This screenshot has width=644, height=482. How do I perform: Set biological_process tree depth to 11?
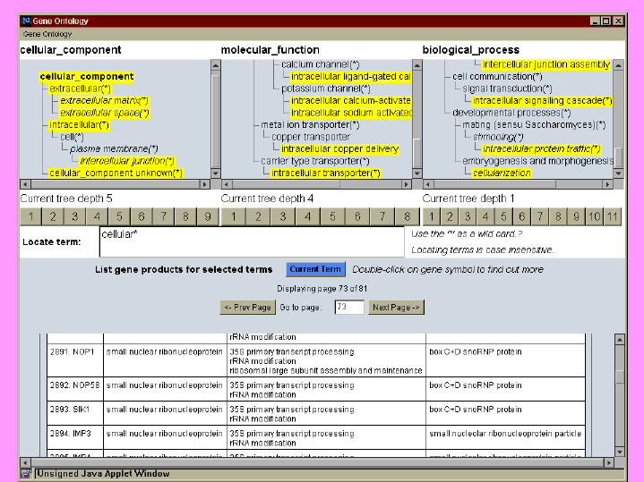click(x=612, y=216)
